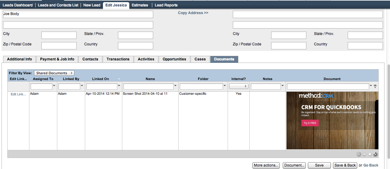Click left second address line field
The width and height of the screenshot is (390, 169).
pos(78,25)
